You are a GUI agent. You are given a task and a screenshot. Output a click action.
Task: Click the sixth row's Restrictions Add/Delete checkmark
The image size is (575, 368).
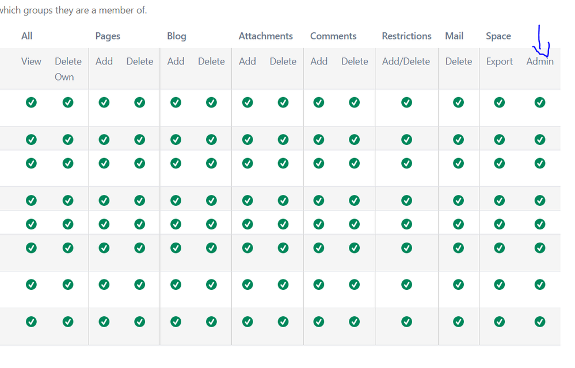(x=406, y=248)
